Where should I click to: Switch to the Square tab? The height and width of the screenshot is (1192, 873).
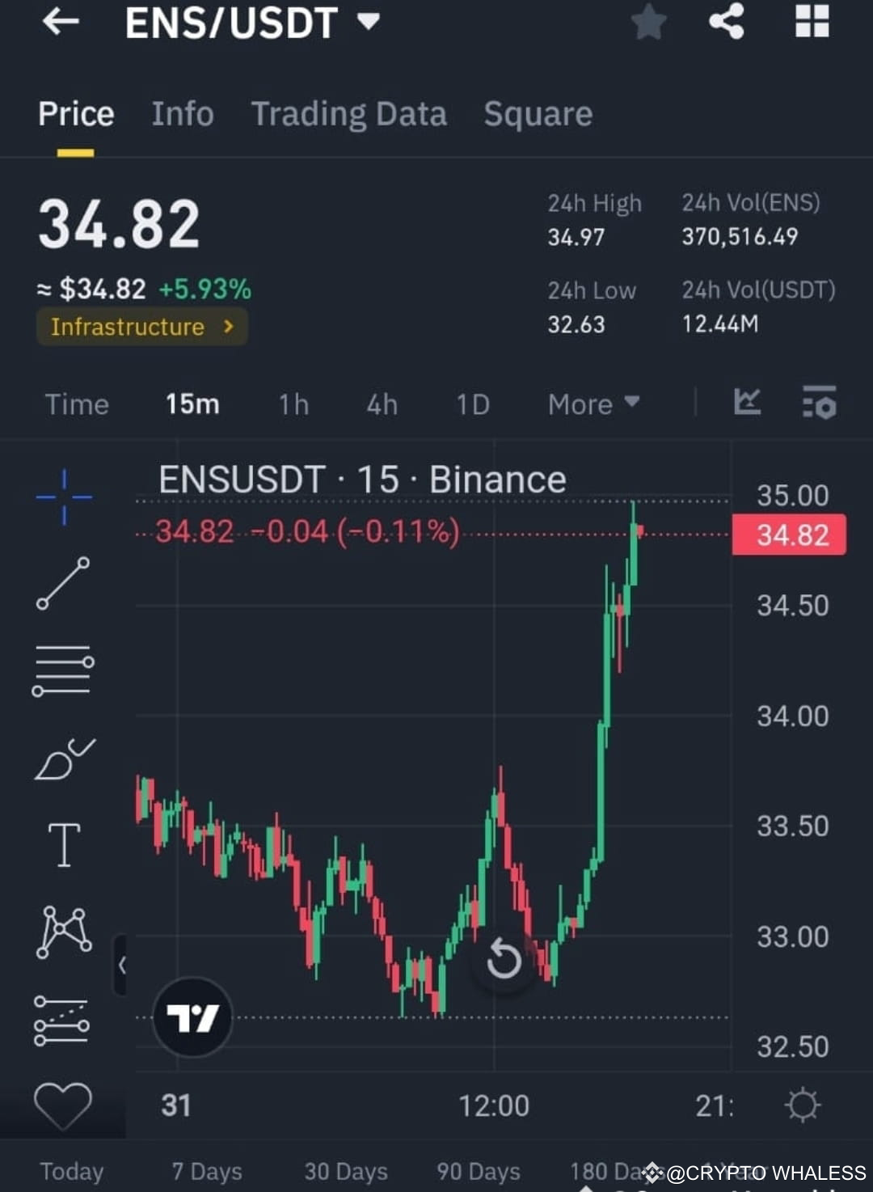point(538,114)
